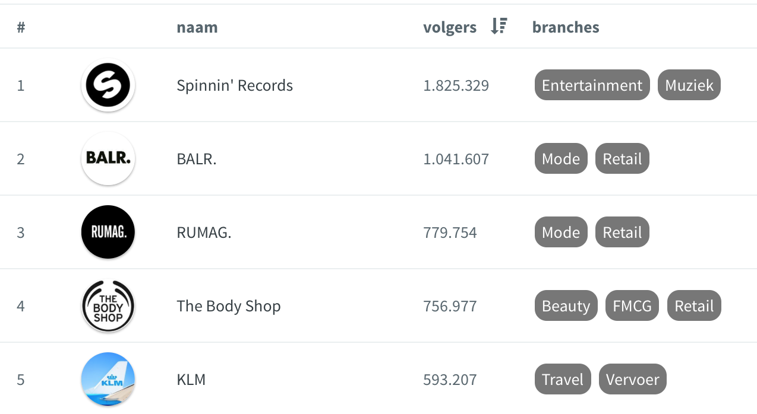The height and width of the screenshot is (414, 757).
Task: Sort by the volgers column header
Action: (x=450, y=27)
